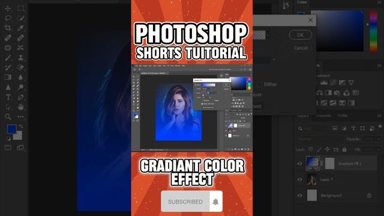
Task: Click the gradient preview in the dialog
Action: pyautogui.click(x=259, y=35)
